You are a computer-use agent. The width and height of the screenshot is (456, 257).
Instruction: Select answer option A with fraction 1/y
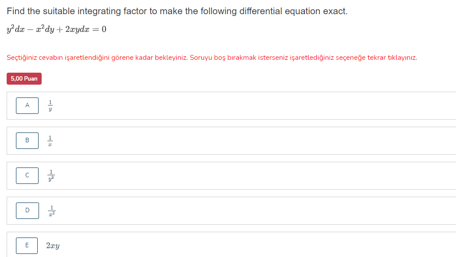pyautogui.click(x=27, y=105)
